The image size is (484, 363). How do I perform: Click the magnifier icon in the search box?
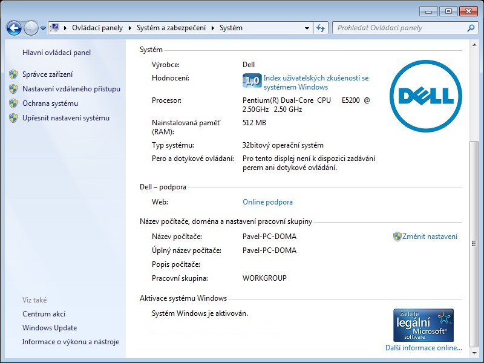471,28
